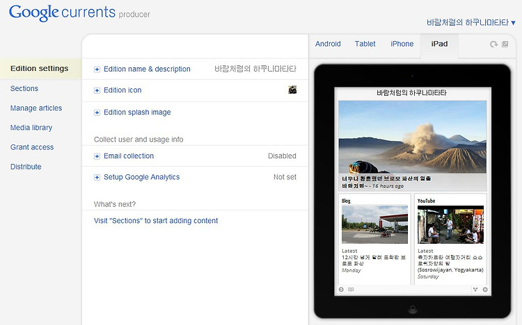Click the refresh preview icon
The image size is (522, 325).
493,44
